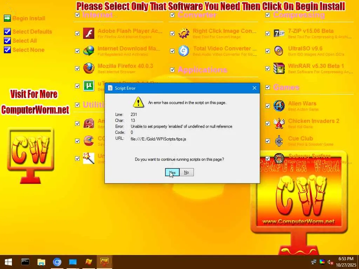Uncheck the Total Video Converter checkbox
This screenshot has width=359, height=269.
coord(172,51)
